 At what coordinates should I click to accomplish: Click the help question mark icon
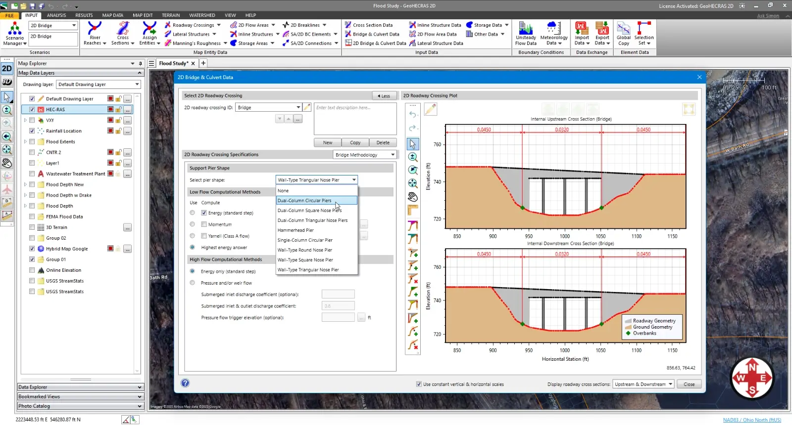click(x=185, y=383)
